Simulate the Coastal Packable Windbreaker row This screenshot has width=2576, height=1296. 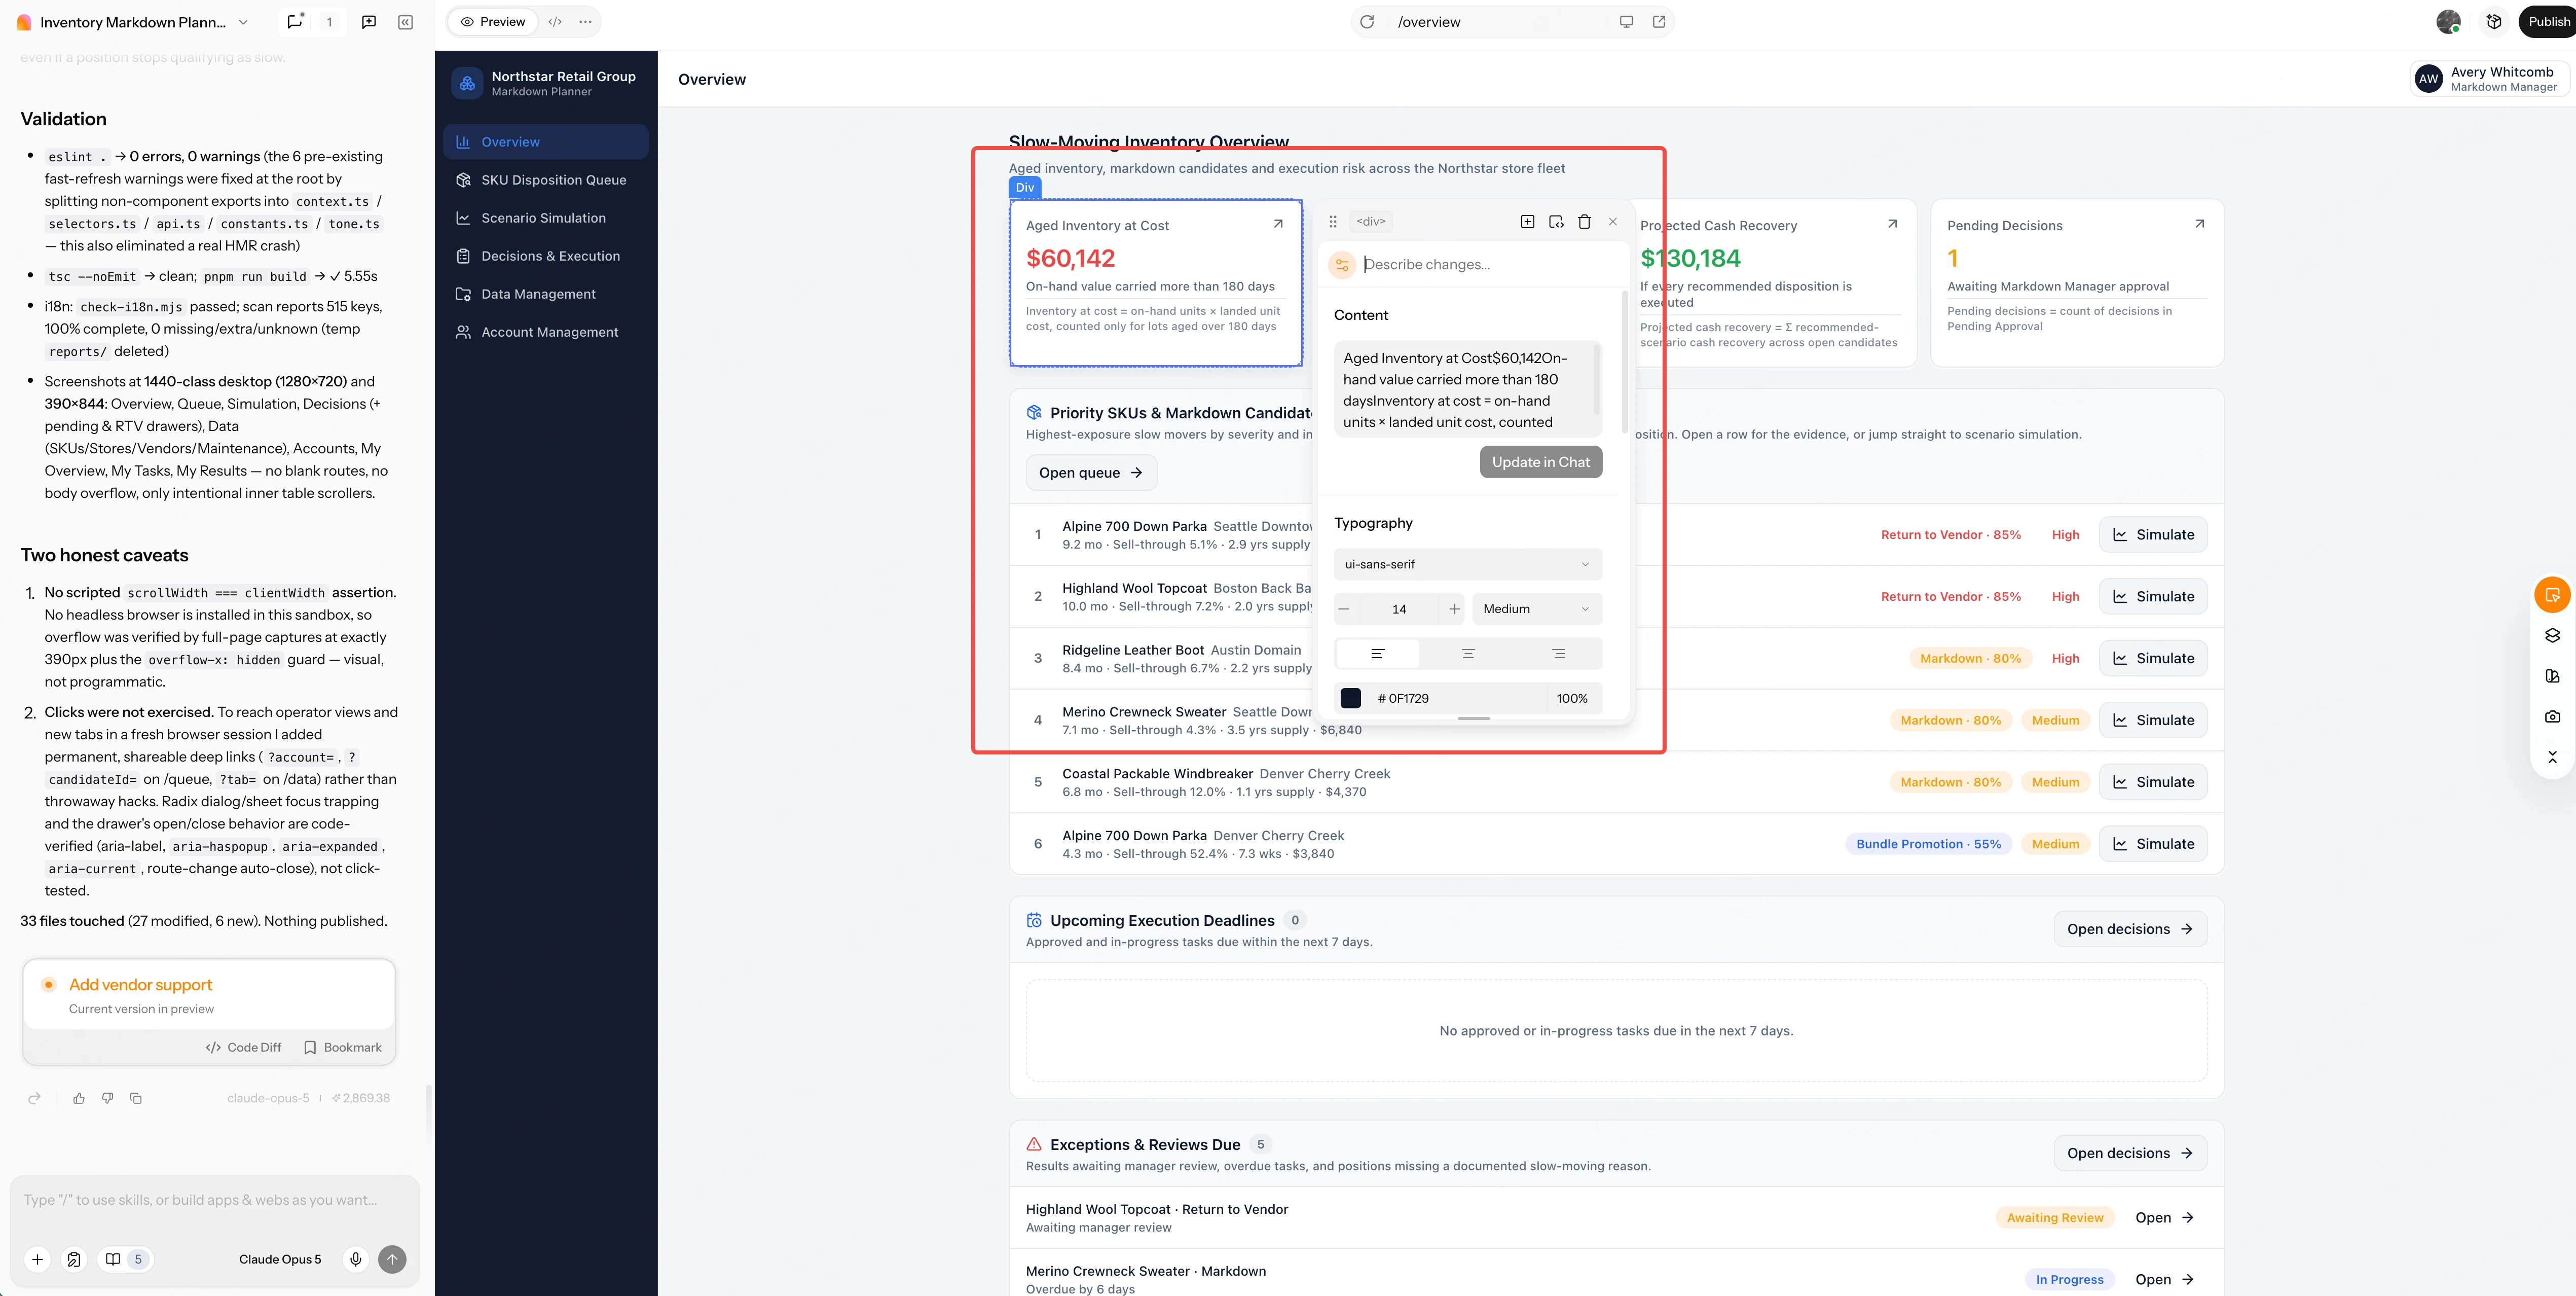pos(2152,782)
